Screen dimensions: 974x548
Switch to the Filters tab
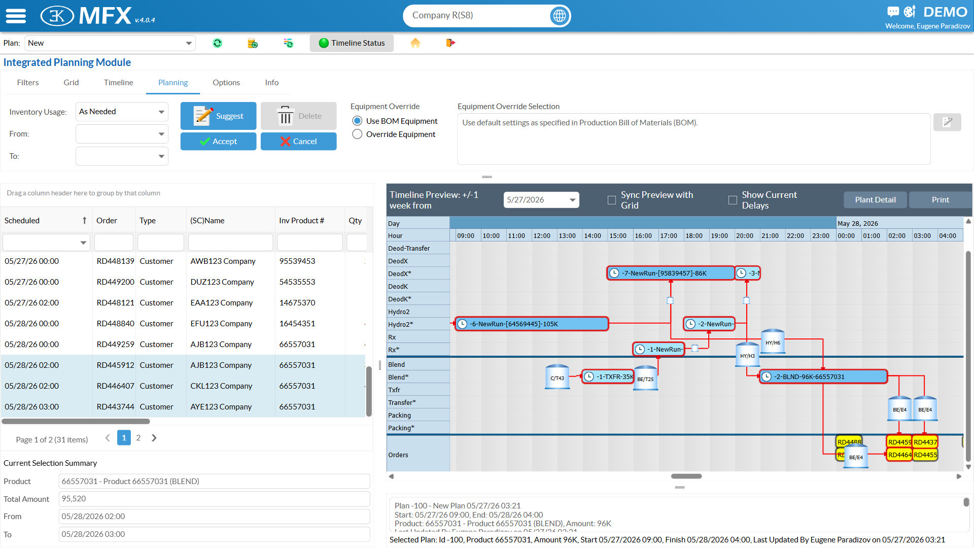pyautogui.click(x=28, y=82)
